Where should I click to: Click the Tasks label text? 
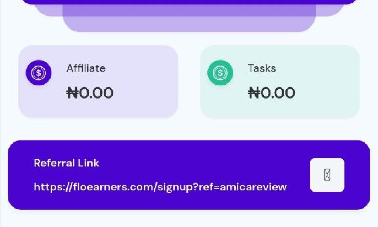(x=261, y=68)
